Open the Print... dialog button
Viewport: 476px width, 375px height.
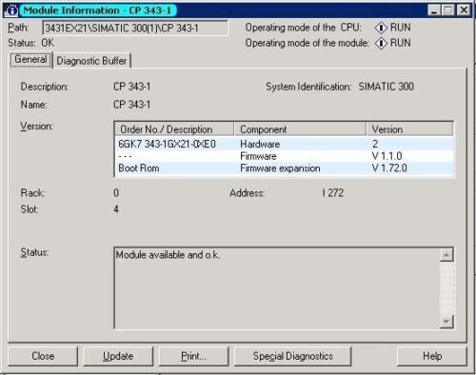(193, 356)
